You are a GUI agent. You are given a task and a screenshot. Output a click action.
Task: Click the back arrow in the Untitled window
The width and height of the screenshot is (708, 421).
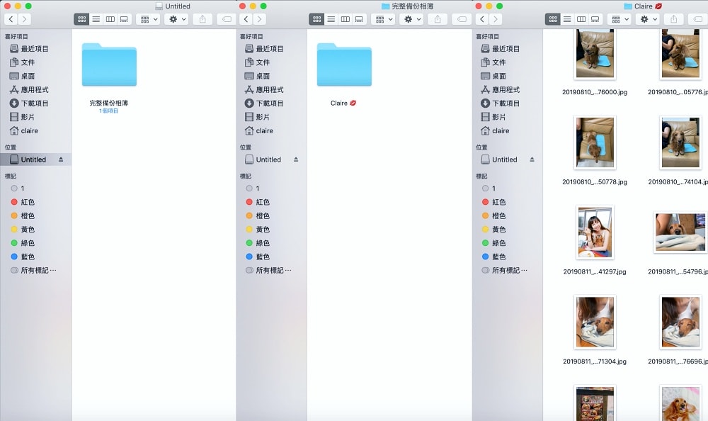point(11,19)
